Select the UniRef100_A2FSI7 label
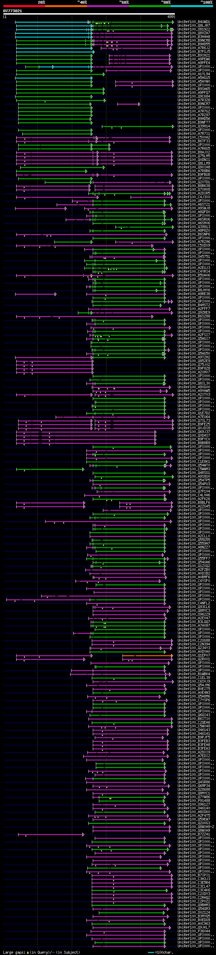Image resolution: width=216 pixels, height=955 pixels. point(194,335)
